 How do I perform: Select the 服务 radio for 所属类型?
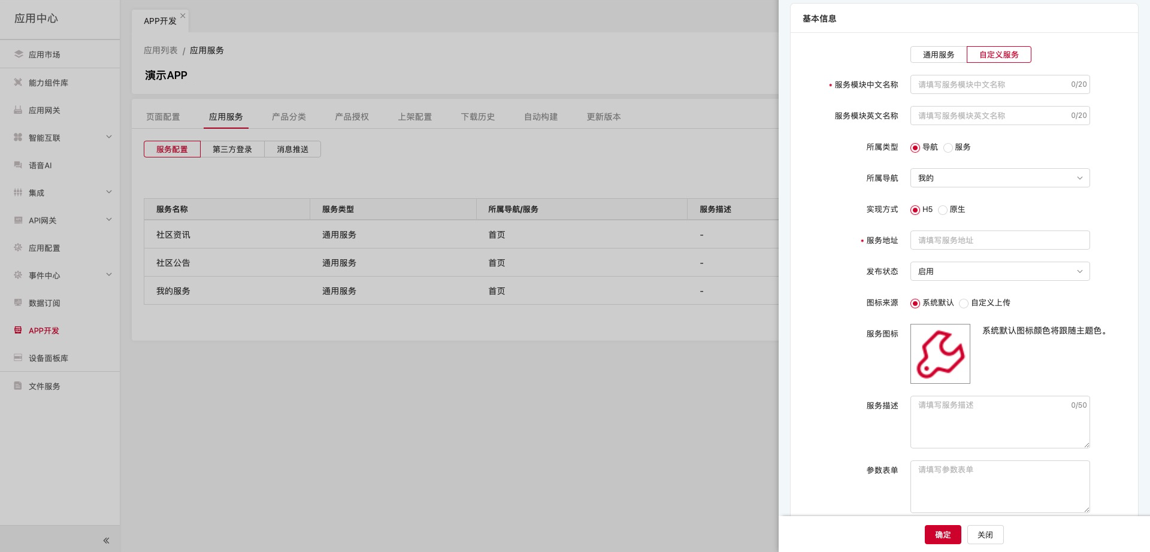pos(948,148)
